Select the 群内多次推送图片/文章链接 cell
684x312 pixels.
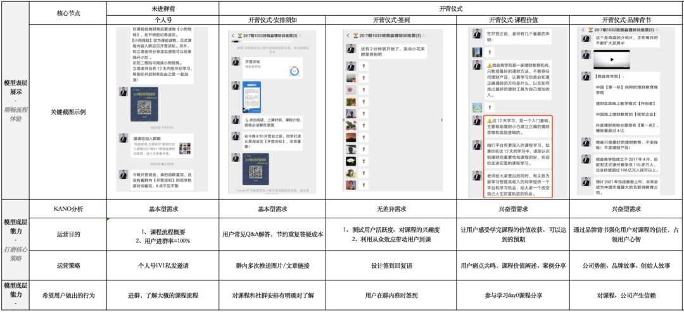coord(272,265)
